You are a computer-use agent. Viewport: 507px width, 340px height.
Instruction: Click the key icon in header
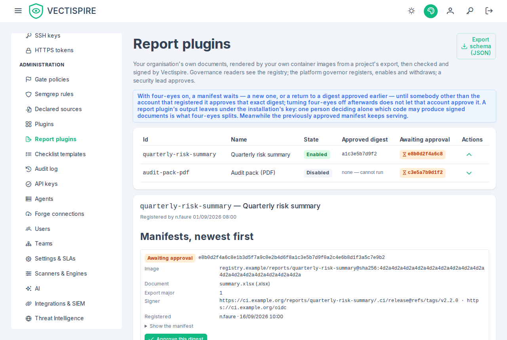[x=470, y=11]
